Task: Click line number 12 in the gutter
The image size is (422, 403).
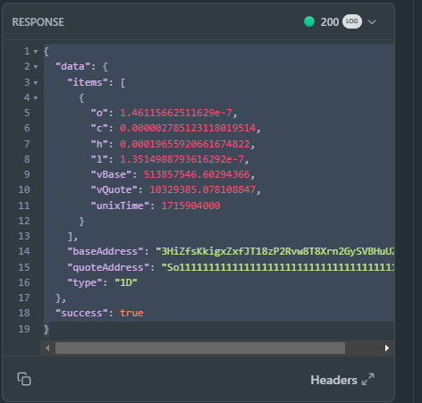Action: coord(24,221)
